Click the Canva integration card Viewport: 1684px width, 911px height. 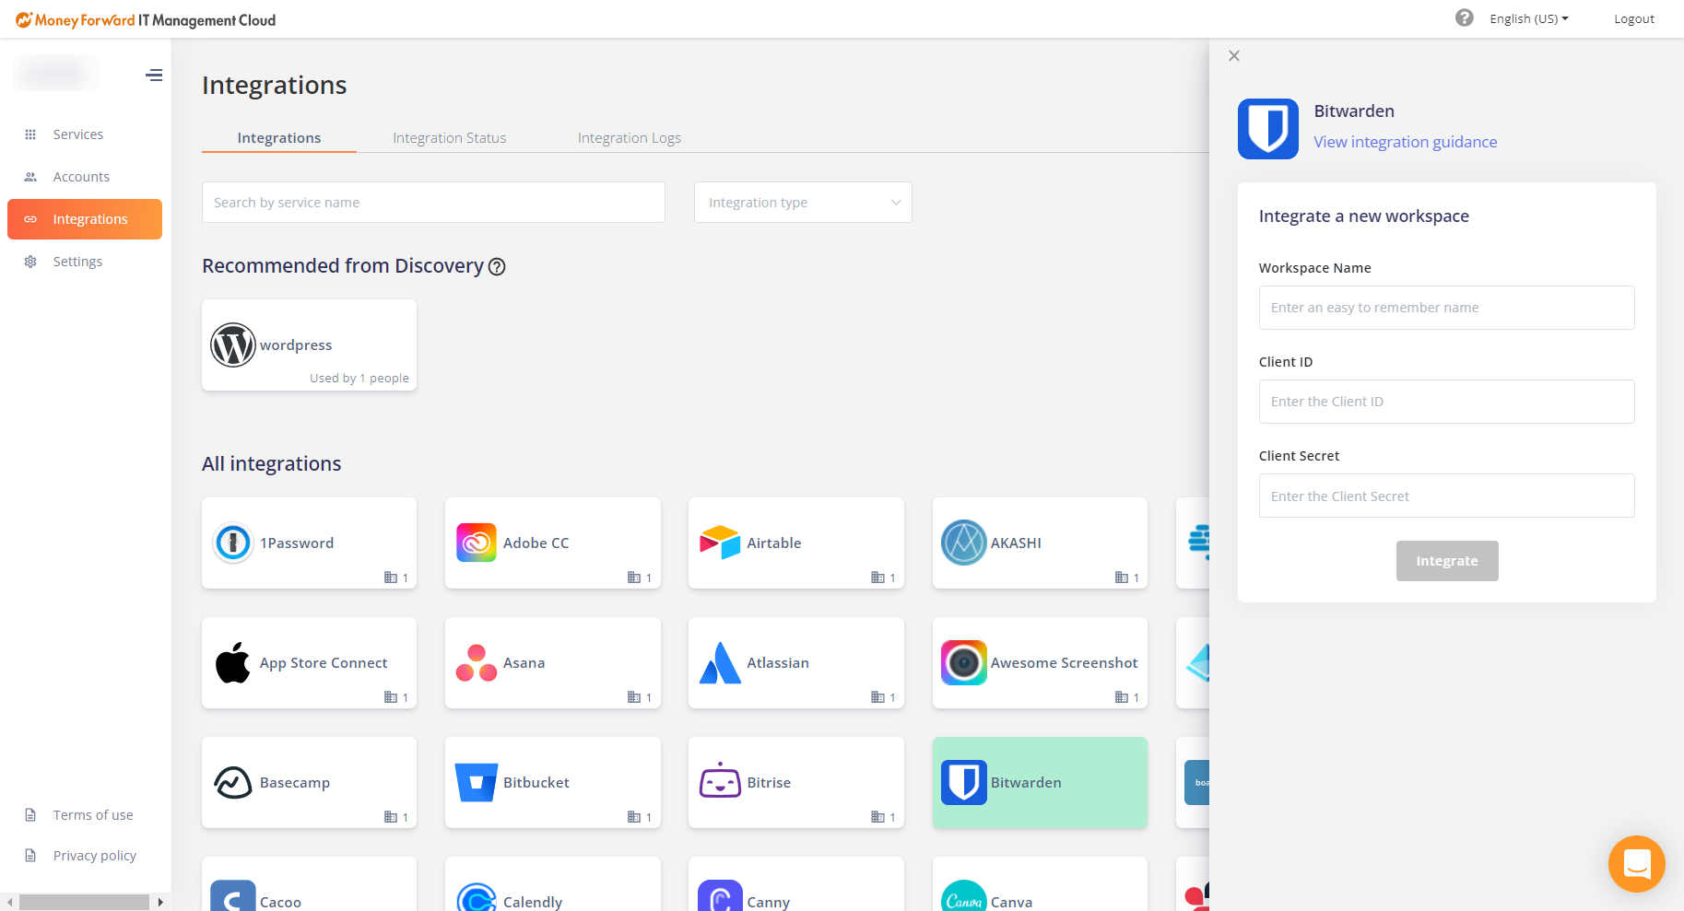(1040, 884)
